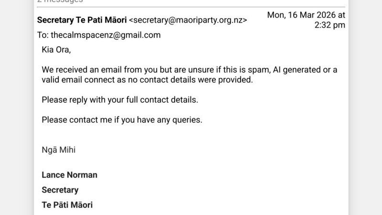Viewport: 382px width, 215px height.
Task: Click Te Pāti Māori in the signature
Action: tap(67, 205)
